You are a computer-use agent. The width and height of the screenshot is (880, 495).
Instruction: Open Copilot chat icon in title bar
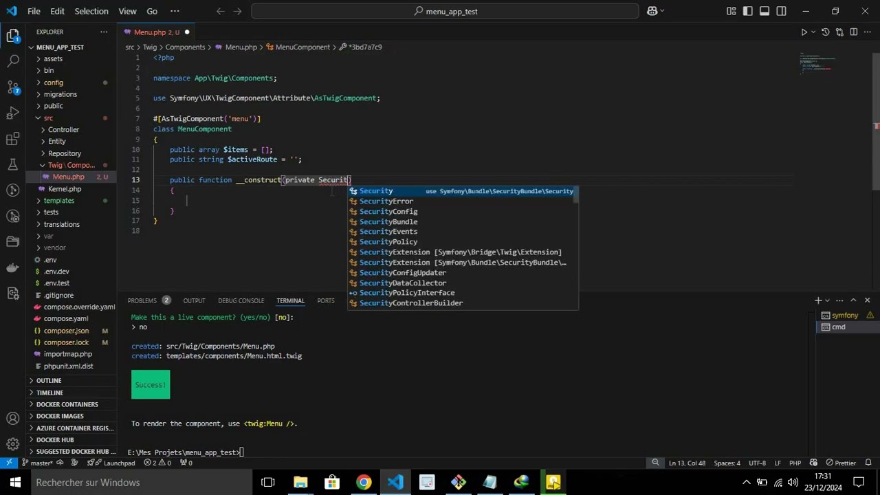click(x=652, y=11)
